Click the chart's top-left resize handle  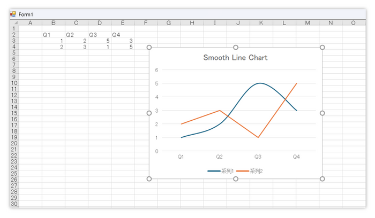point(149,48)
